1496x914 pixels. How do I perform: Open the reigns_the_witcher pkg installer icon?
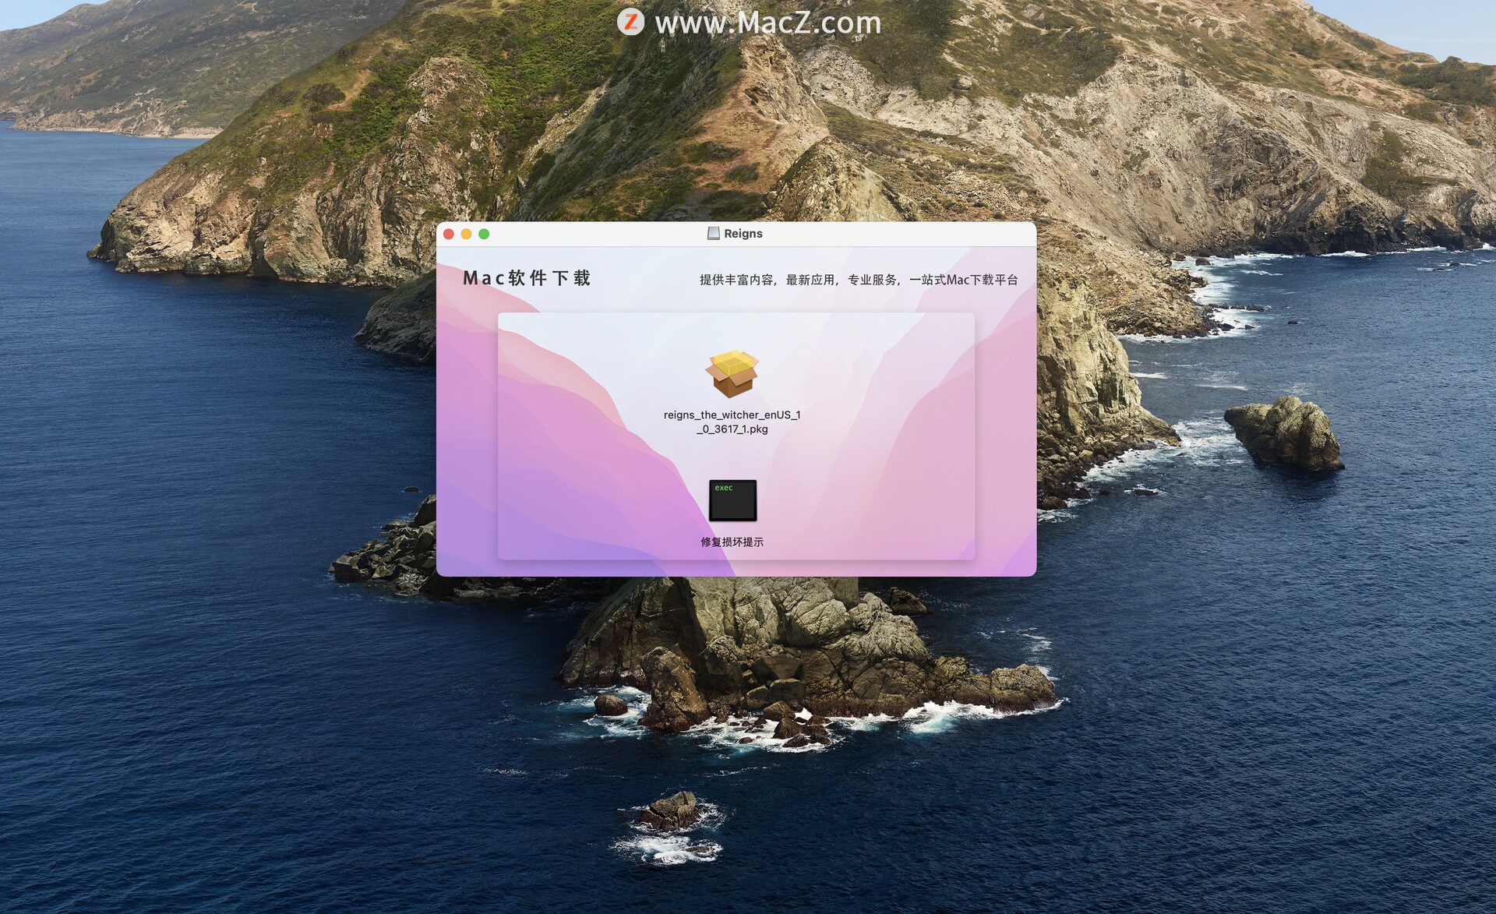pos(732,374)
